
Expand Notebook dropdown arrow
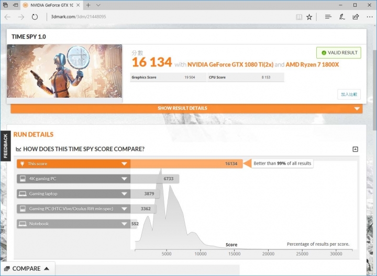[124, 224]
